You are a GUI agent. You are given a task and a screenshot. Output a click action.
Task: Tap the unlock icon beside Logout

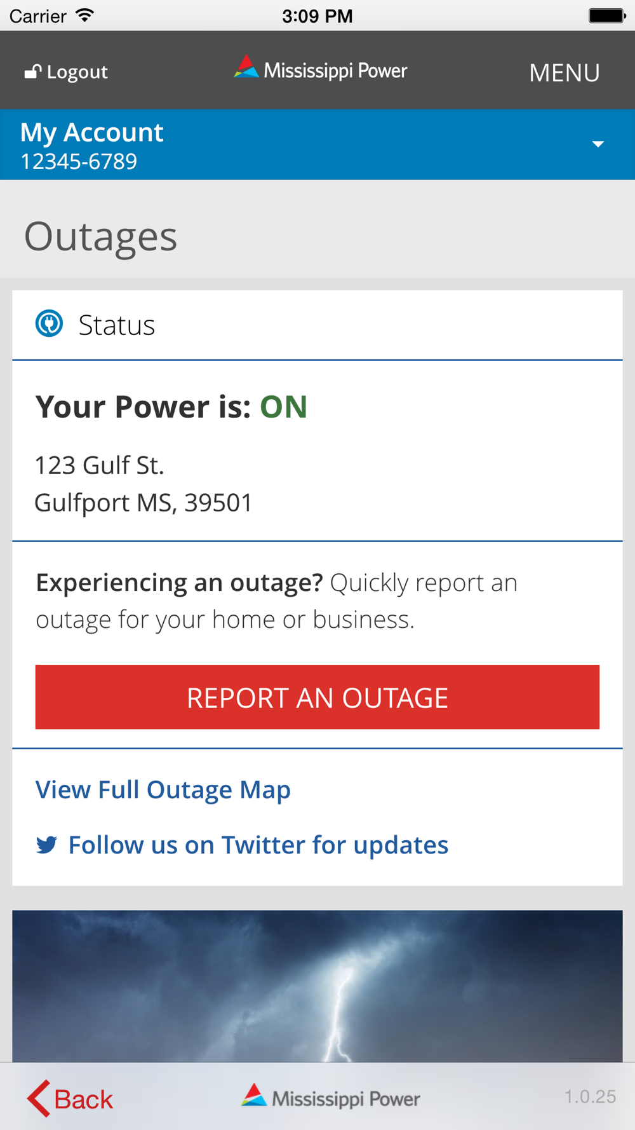tap(33, 72)
